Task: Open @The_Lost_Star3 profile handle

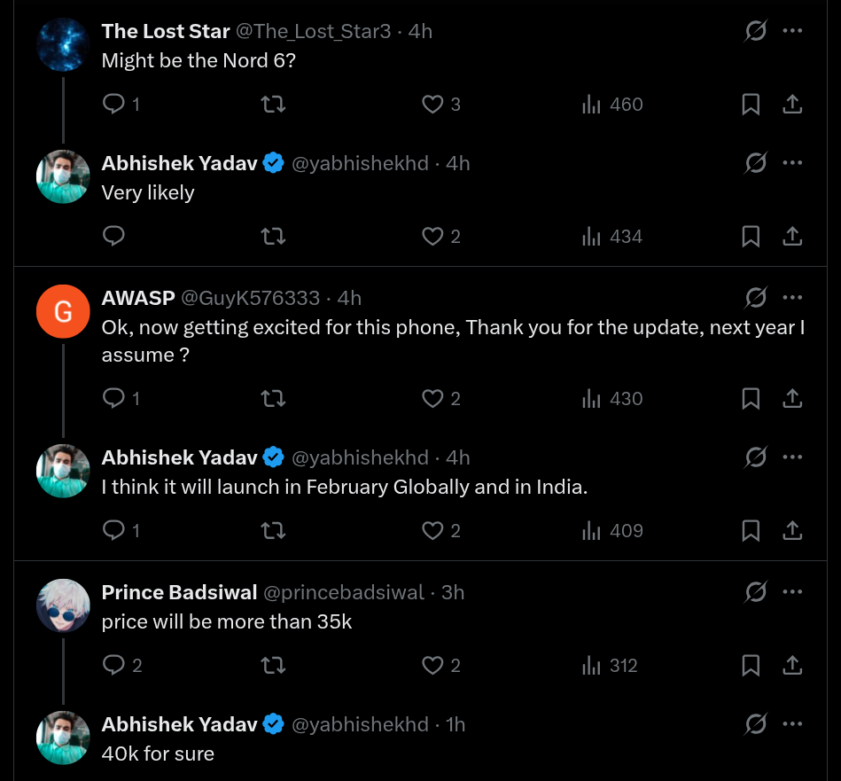Action: (x=313, y=31)
